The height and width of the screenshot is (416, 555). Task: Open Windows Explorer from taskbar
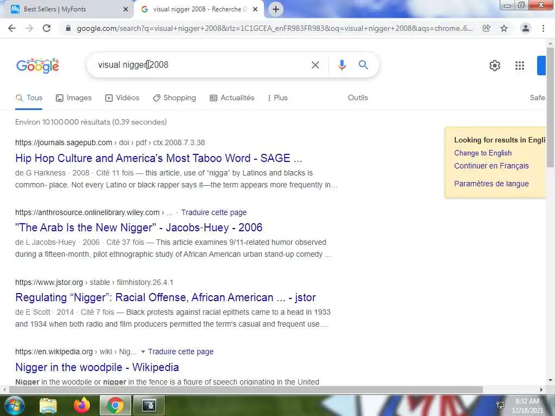pyautogui.click(x=48, y=405)
